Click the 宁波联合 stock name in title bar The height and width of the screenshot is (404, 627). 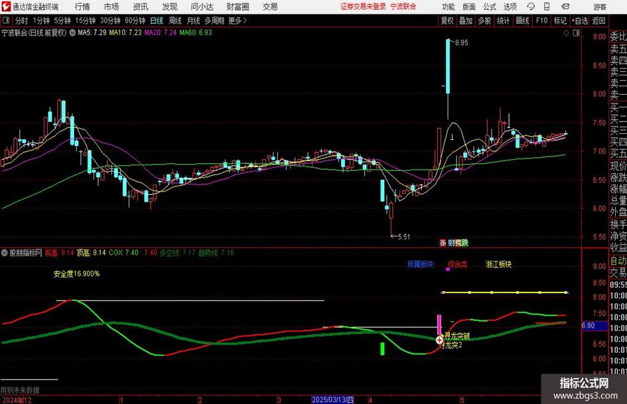click(x=403, y=7)
